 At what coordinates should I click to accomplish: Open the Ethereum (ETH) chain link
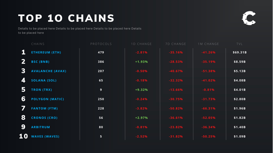pos(46,52)
